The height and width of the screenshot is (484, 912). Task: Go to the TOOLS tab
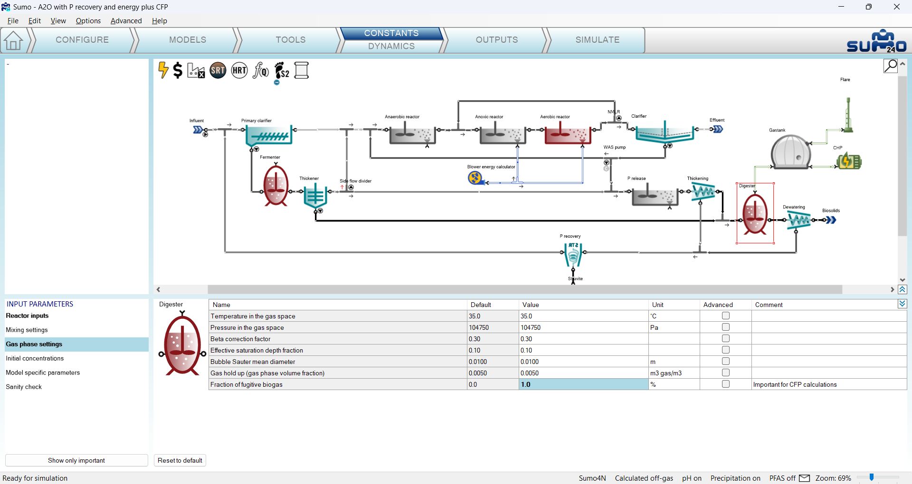(291, 40)
